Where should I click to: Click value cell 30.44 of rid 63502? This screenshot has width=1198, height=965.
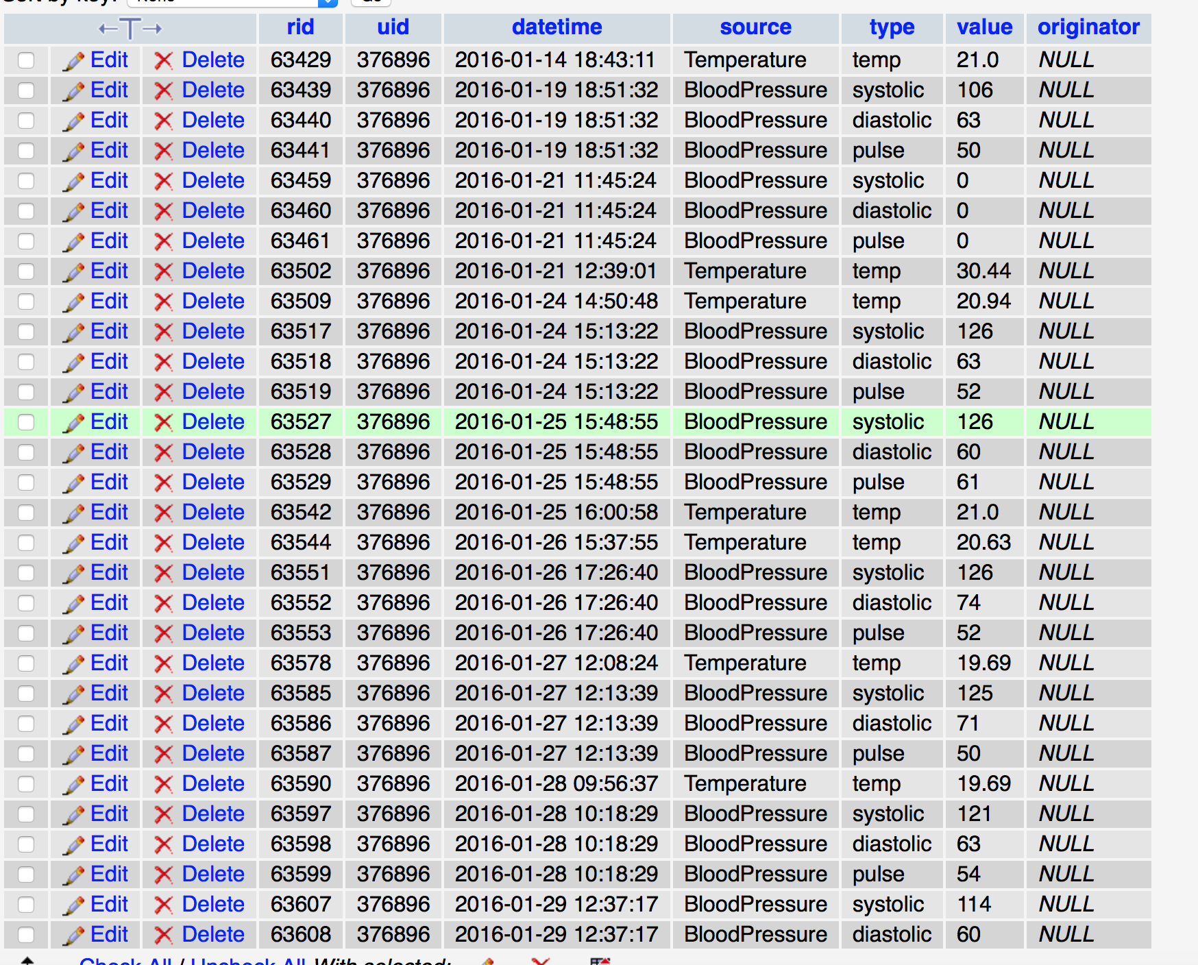[x=983, y=271]
